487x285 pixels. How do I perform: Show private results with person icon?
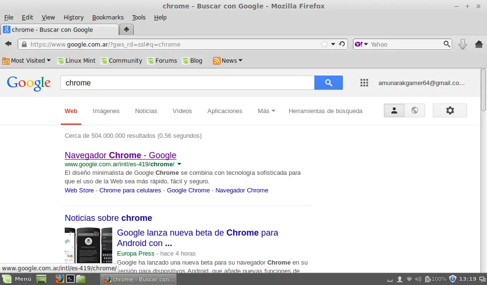coord(394,110)
